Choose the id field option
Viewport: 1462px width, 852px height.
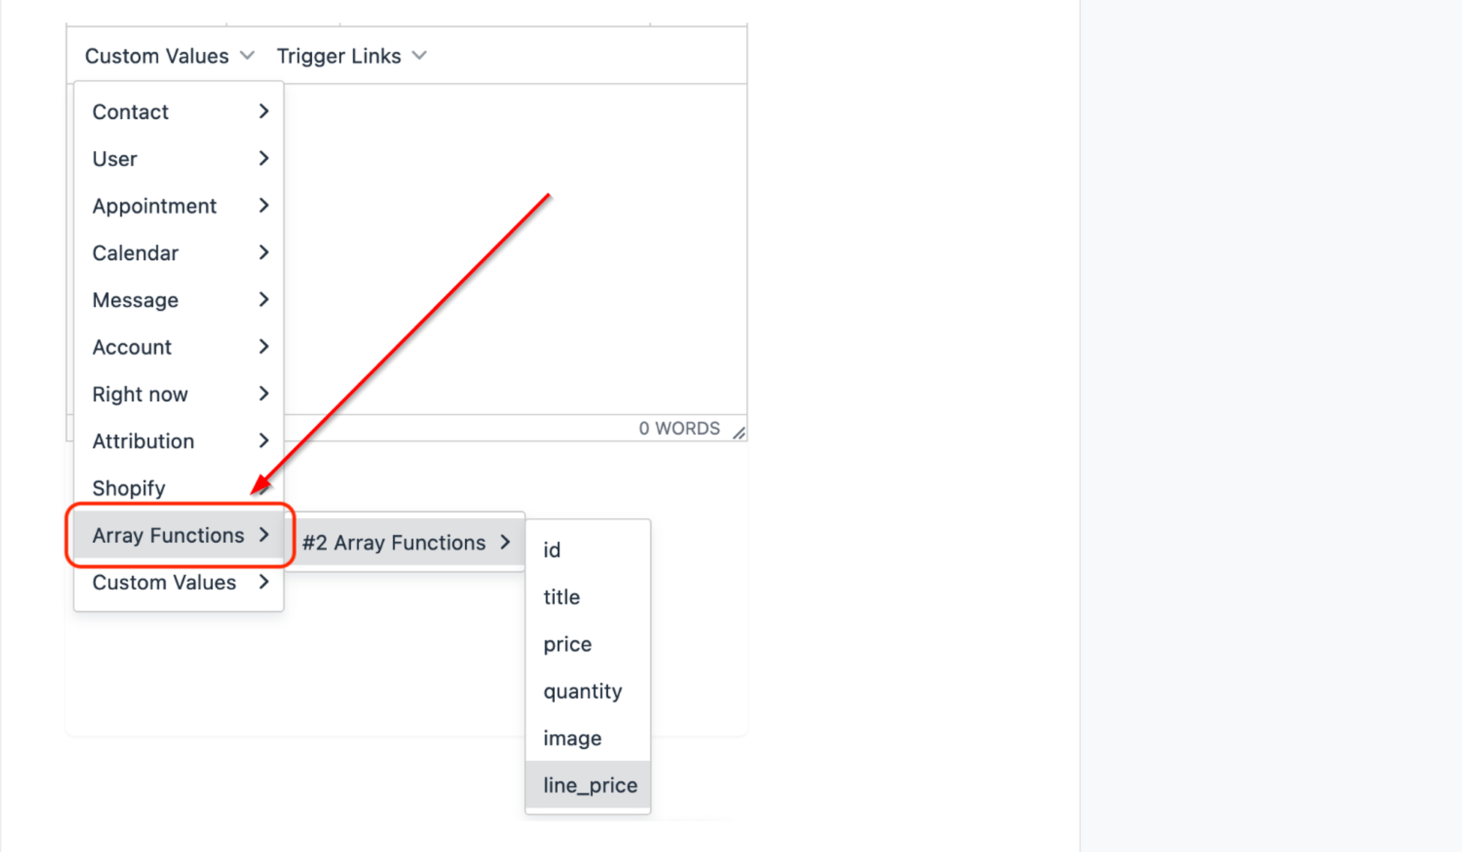pyautogui.click(x=588, y=549)
